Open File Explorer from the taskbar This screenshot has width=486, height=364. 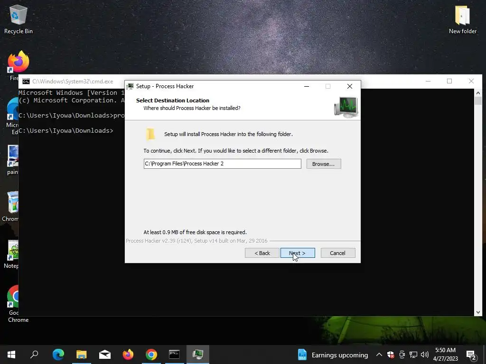pyautogui.click(x=82, y=355)
